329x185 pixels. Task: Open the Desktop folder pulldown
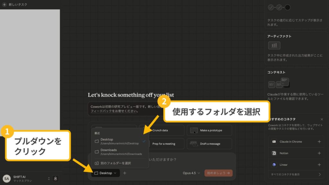(x=105, y=173)
